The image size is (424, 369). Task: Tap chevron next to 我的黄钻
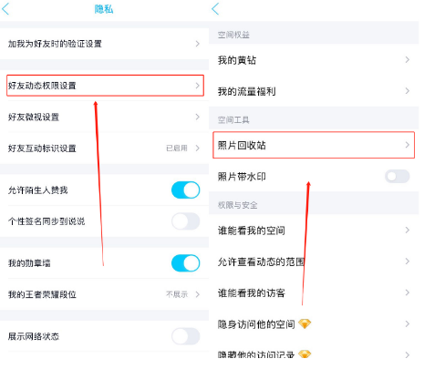click(408, 60)
